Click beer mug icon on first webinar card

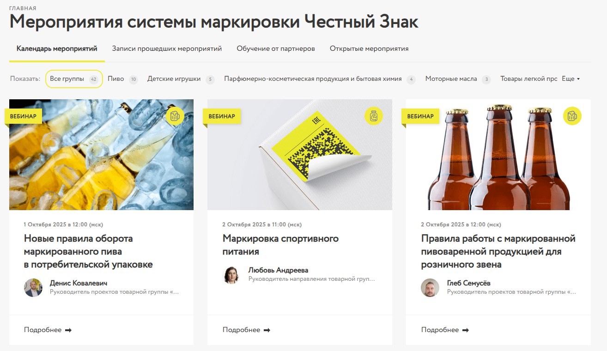[x=175, y=116]
